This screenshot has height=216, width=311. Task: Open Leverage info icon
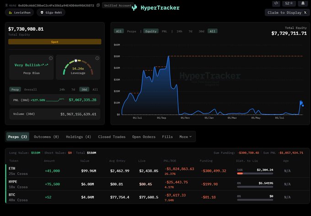click(x=97, y=58)
